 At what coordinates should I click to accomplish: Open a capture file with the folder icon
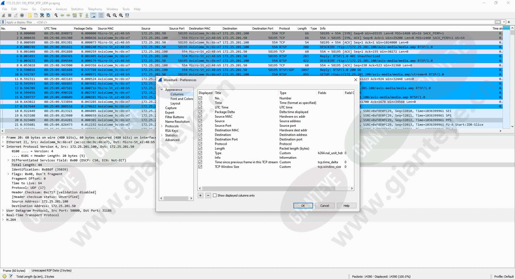pos(30,15)
